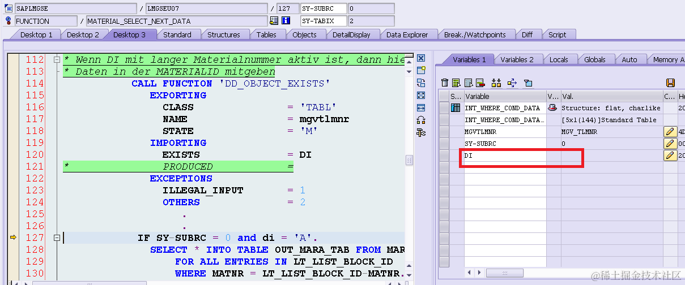This screenshot has height=285, width=685.
Task: Switch to Variables 2 tab
Action: [517, 60]
